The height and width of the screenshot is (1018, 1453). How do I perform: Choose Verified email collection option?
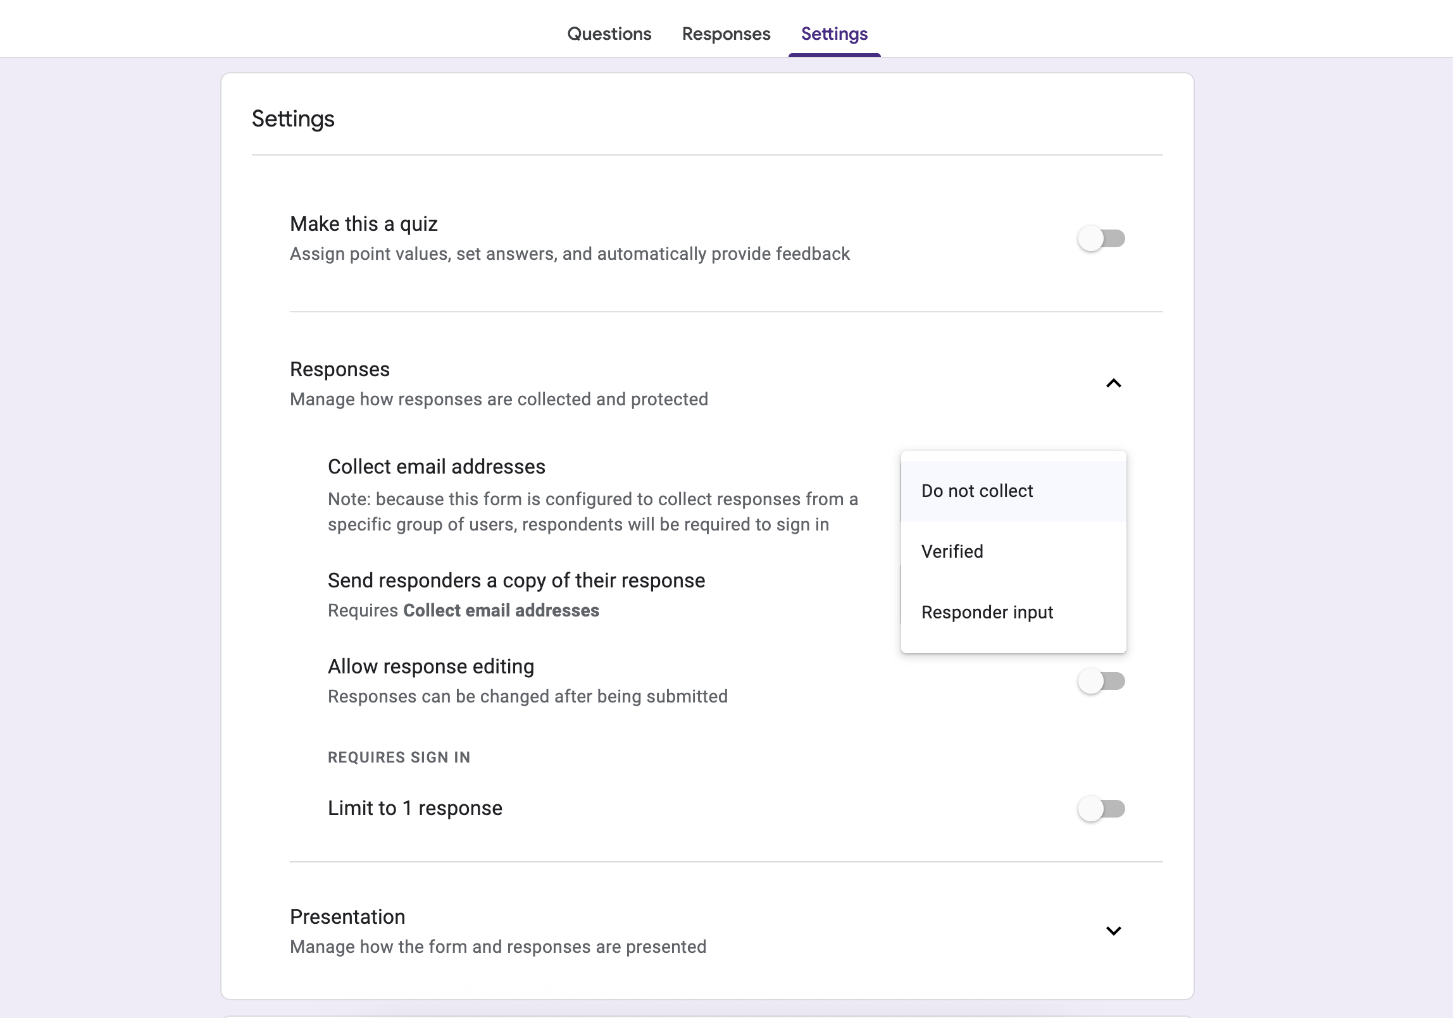952,551
